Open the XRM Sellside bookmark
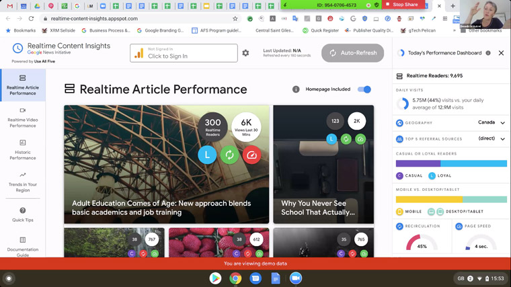This screenshot has width=511, height=287. [58, 30]
